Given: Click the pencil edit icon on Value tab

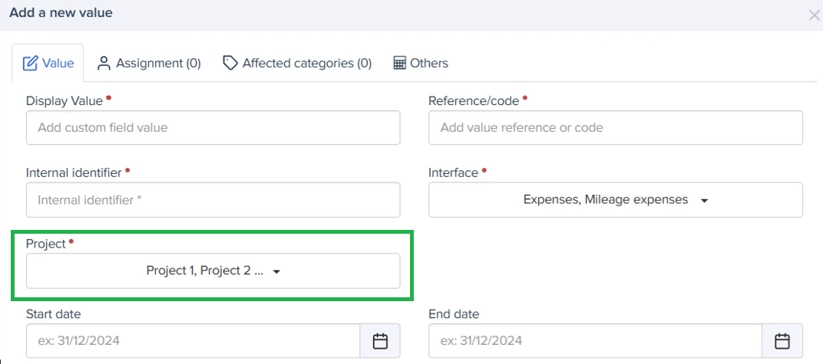Looking at the screenshot, I should (31, 64).
